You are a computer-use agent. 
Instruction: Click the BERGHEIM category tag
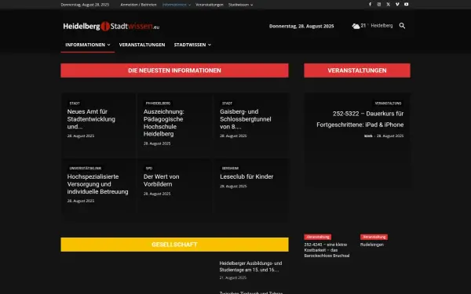pyautogui.click(x=230, y=169)
